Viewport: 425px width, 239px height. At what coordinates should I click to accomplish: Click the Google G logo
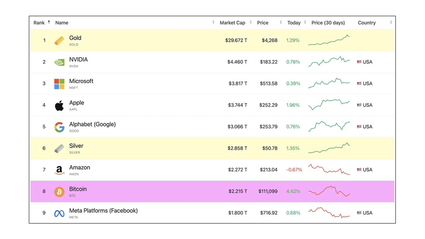[x=59, y=127]
